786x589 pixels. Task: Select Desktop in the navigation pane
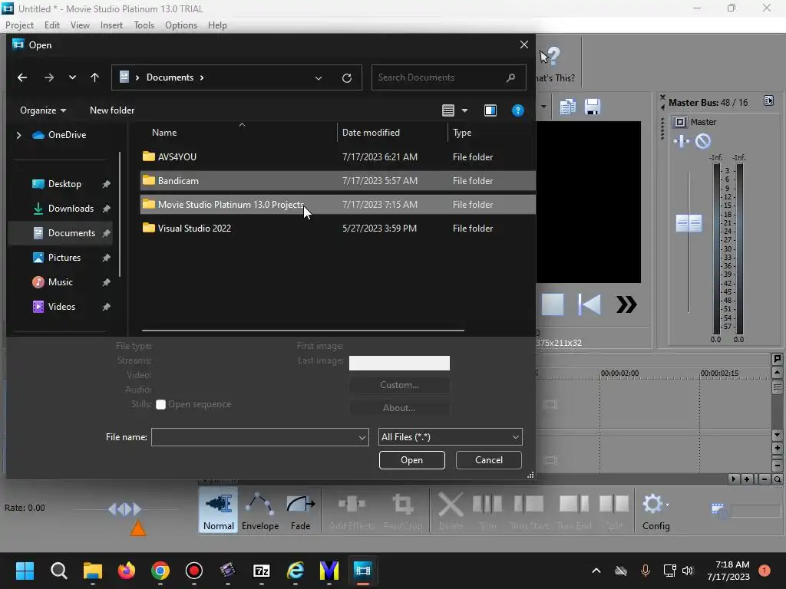[64, 184]
